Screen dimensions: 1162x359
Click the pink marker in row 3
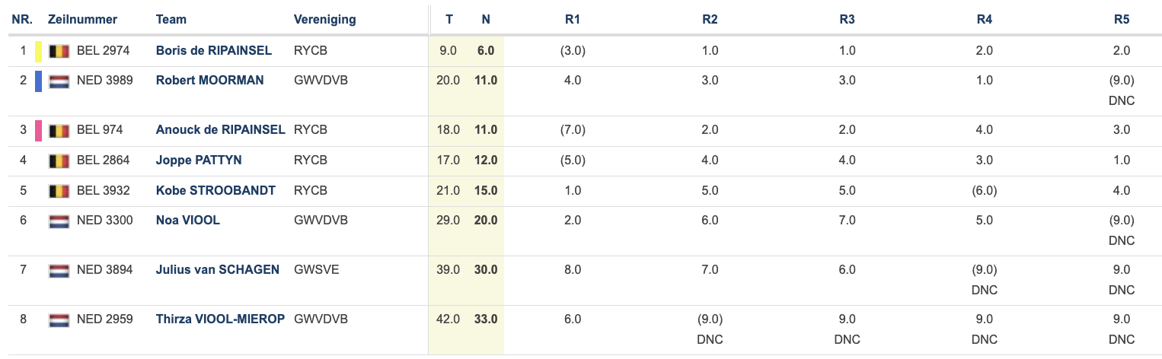38,131
